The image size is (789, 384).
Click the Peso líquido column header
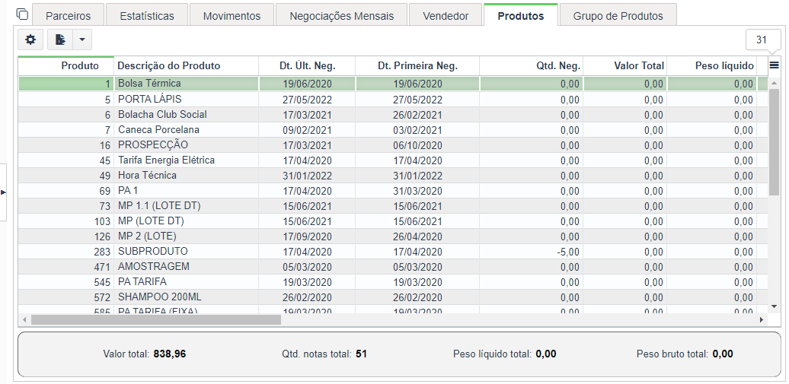[712, 66]
